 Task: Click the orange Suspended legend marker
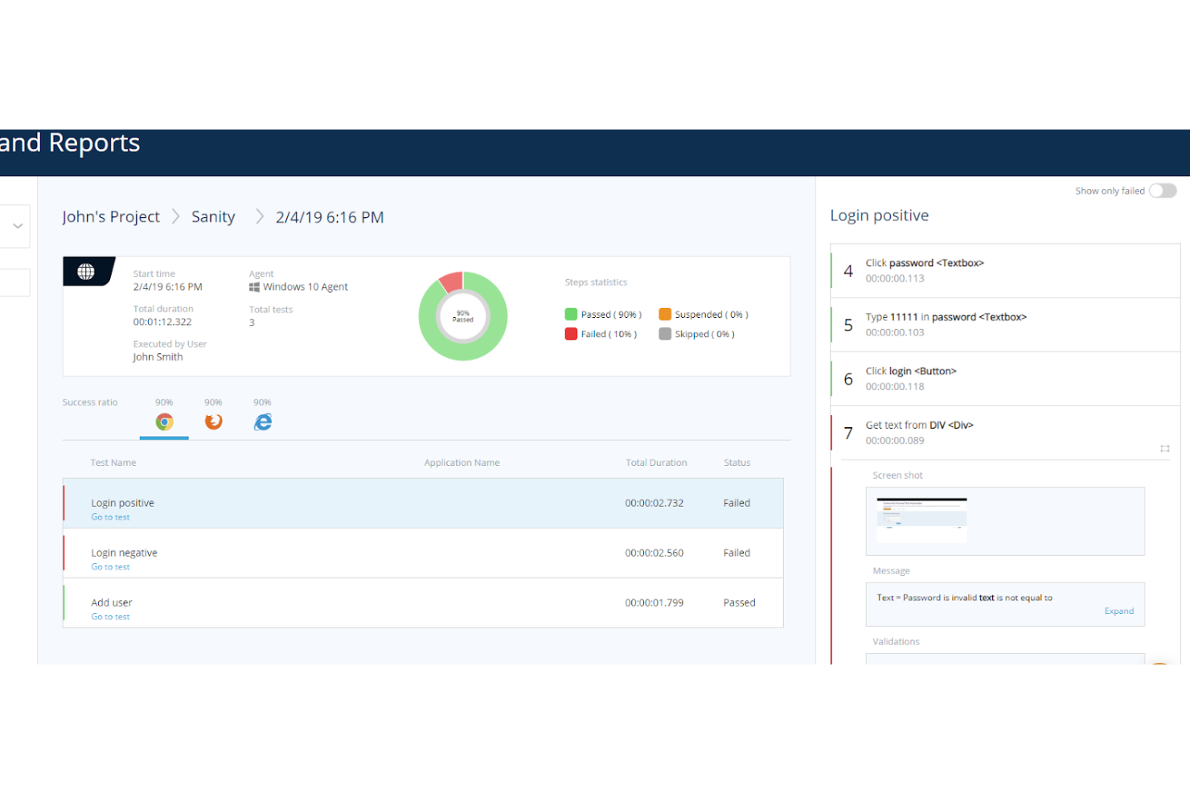665,314
